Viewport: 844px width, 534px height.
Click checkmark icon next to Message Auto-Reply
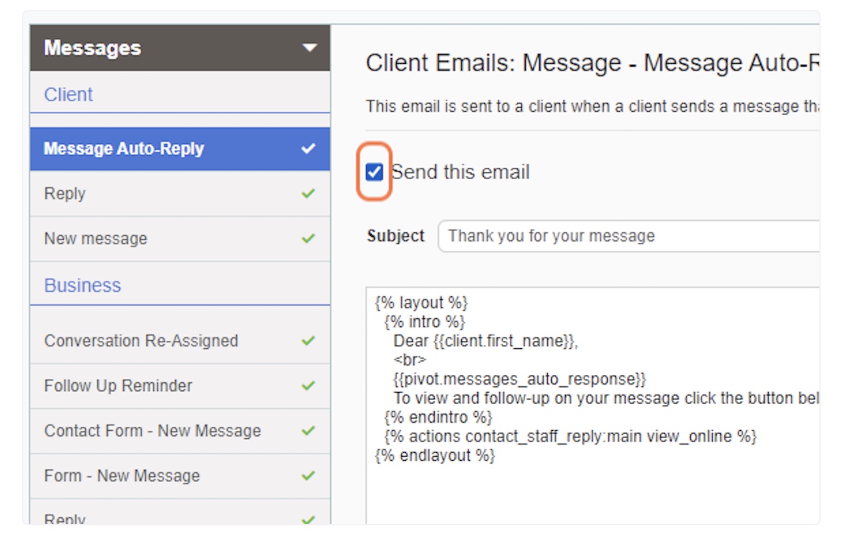click(x=308, y=148)
